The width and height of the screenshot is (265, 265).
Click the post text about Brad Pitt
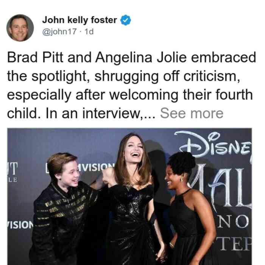pyautogui.click(x=131, y=85)
